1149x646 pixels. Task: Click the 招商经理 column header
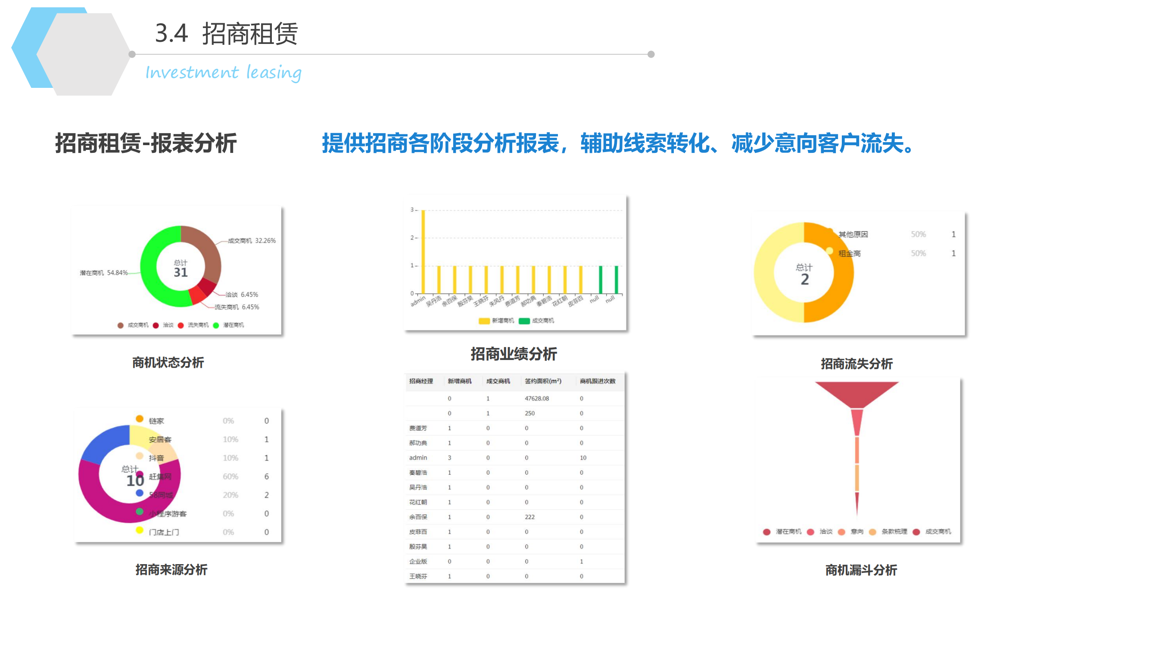point(421,381)
